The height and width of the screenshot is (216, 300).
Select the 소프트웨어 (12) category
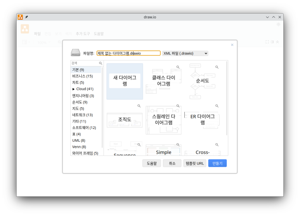(x=86, y=128)
